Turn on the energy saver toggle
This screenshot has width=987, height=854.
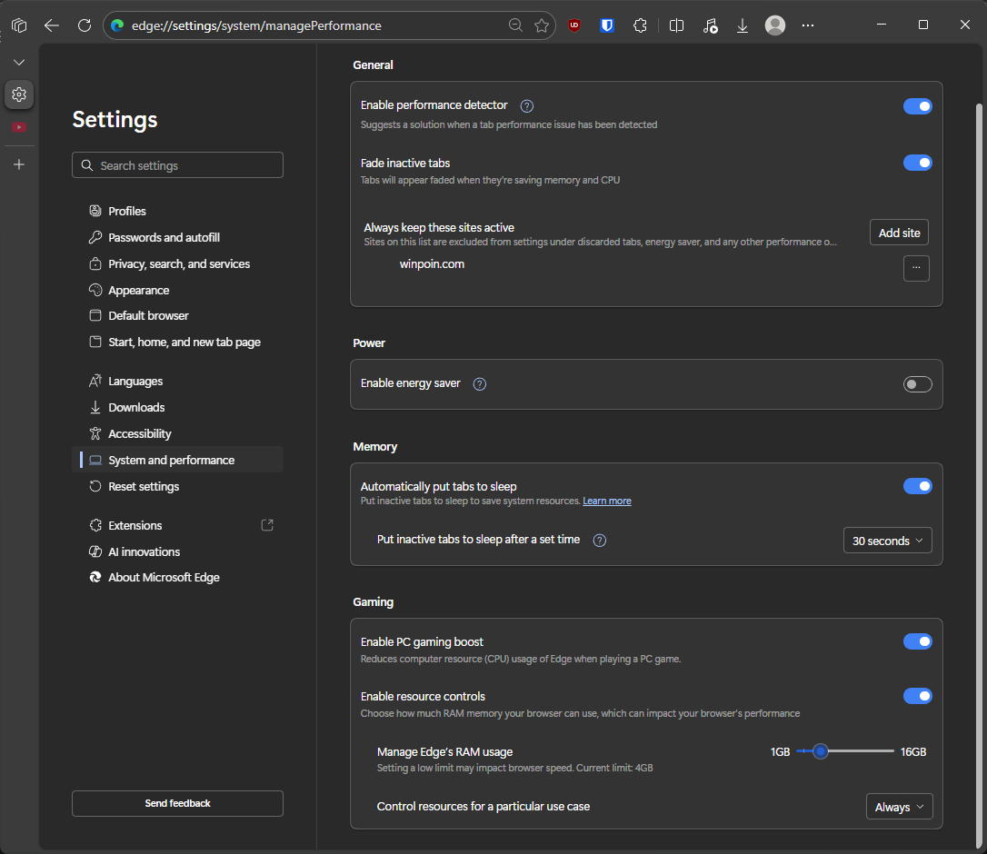pyautogui.click(x=917, y=384)
